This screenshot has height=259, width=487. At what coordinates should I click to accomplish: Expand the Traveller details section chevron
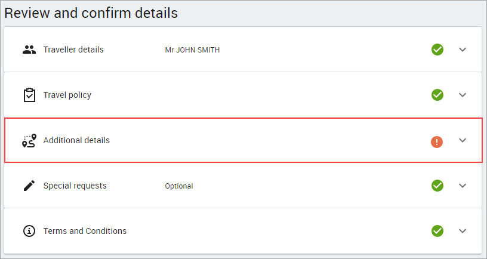pos(463,50)
